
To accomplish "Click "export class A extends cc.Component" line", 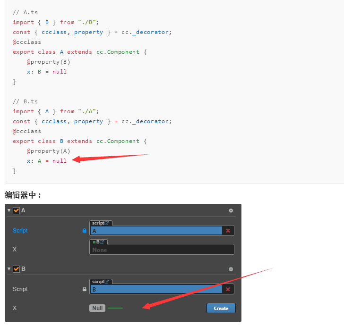I will click(80, 52).
